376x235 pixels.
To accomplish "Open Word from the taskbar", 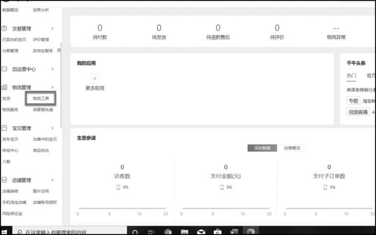I will tap(234, 232).
